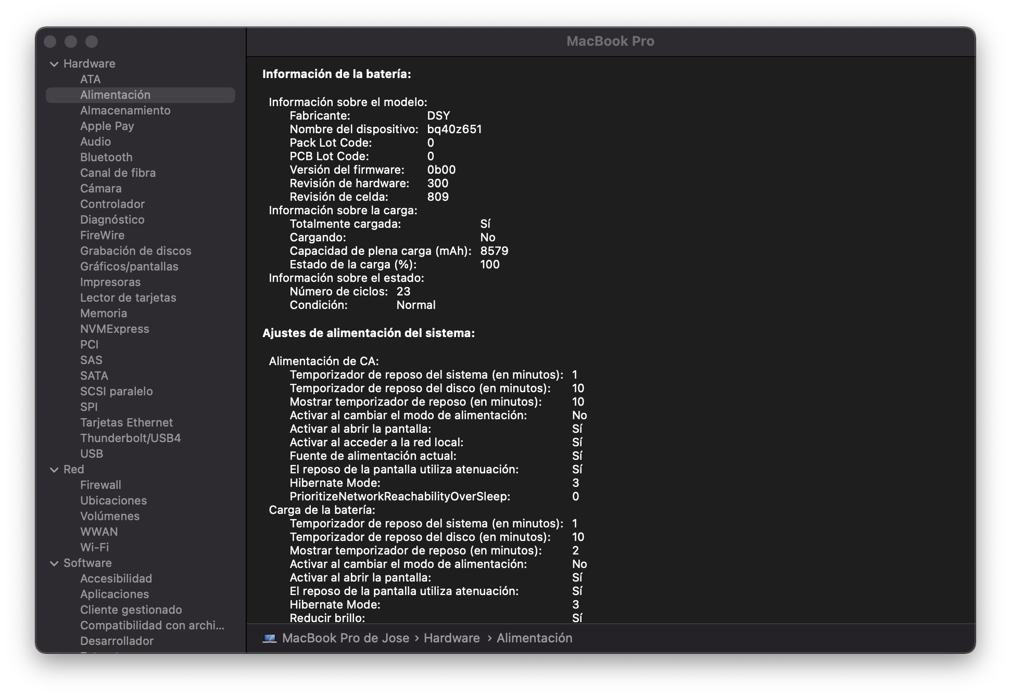Select Thunderbolt/USB4 in the sidebar

130,438
